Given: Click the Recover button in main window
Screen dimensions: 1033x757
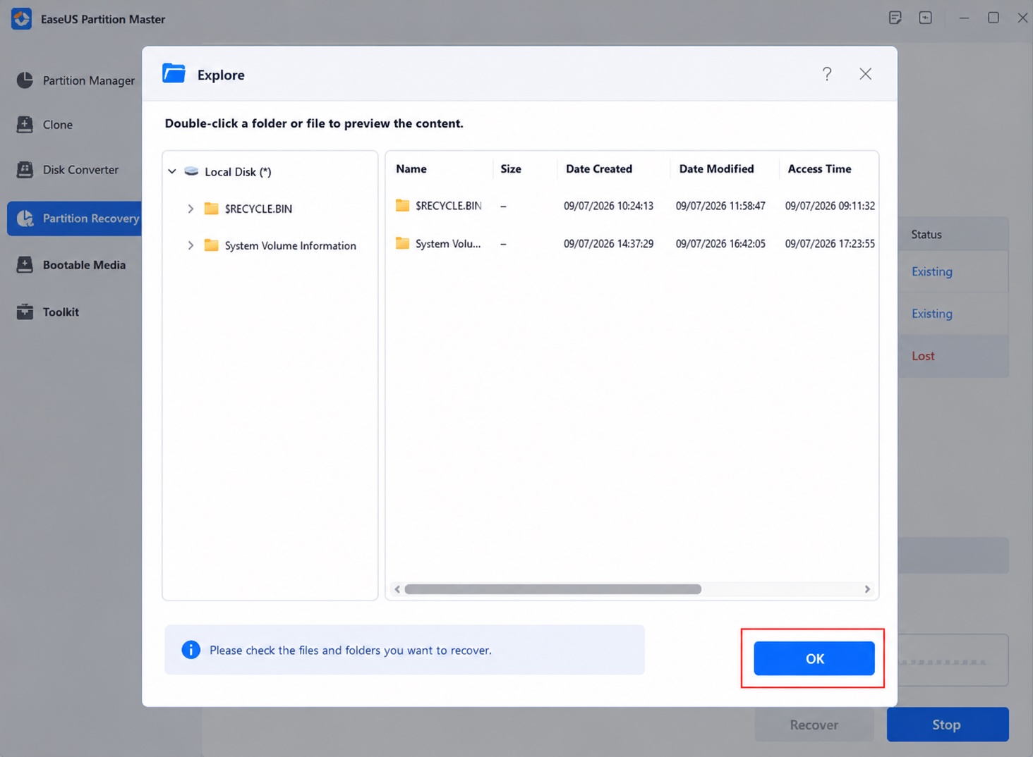Looking at the screenshot, I should point(814,725).
